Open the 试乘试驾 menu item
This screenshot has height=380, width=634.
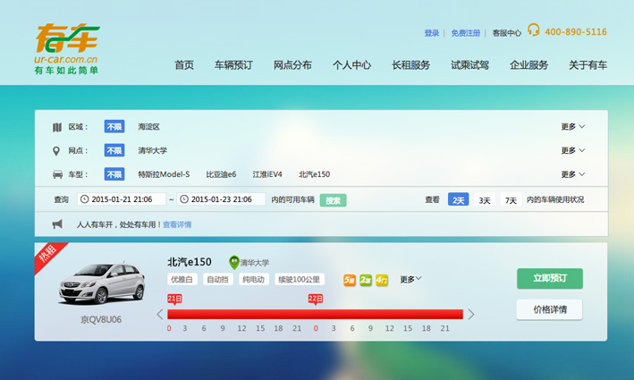(469, 65)
